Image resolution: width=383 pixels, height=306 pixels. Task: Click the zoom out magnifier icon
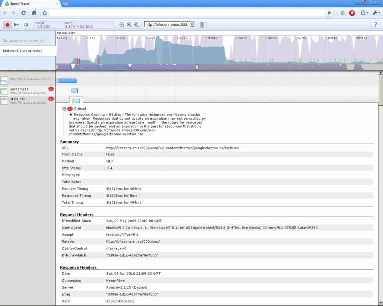pos(121,24)
